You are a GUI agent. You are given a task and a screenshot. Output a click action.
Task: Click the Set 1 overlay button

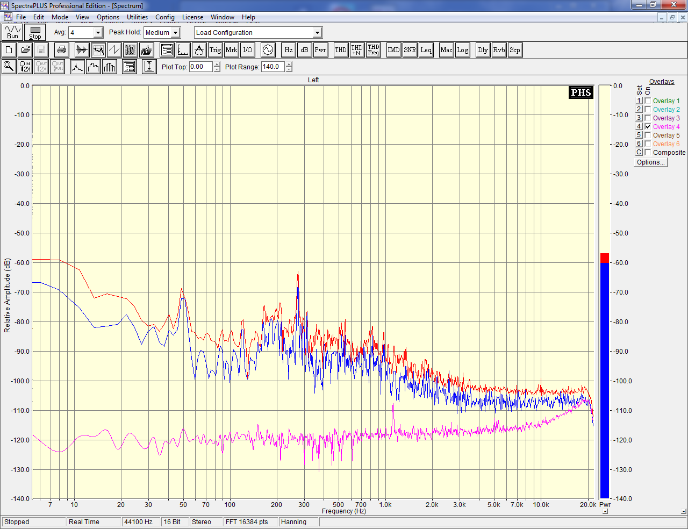tap(639, 101)
